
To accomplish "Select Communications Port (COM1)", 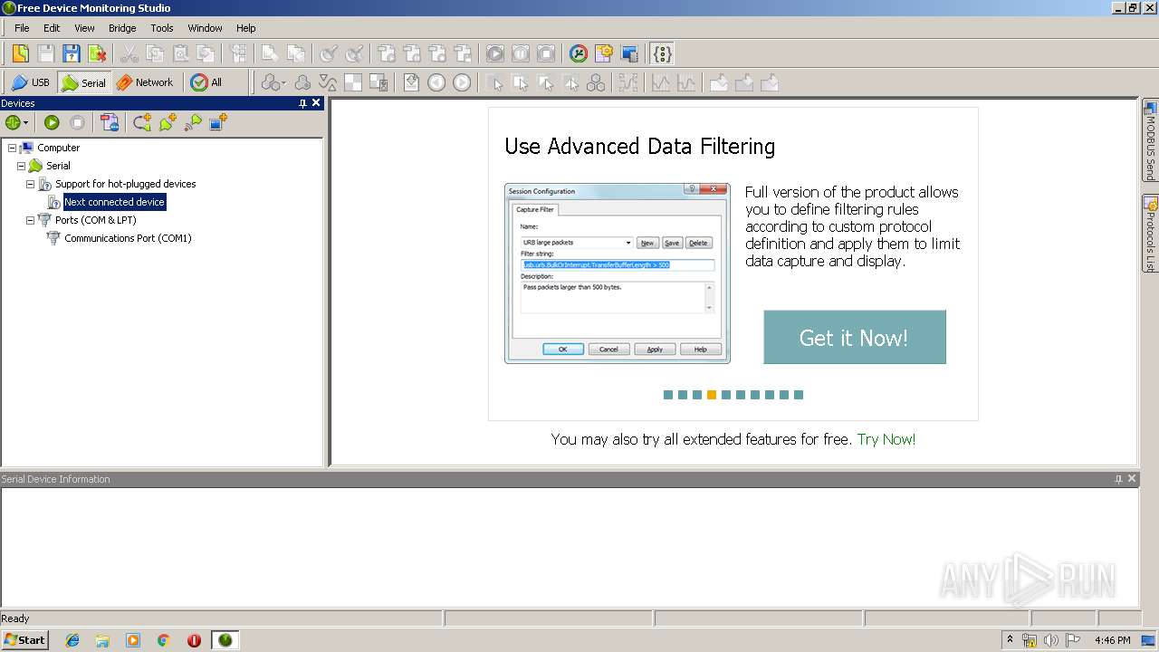I will (x=128, y=238).
